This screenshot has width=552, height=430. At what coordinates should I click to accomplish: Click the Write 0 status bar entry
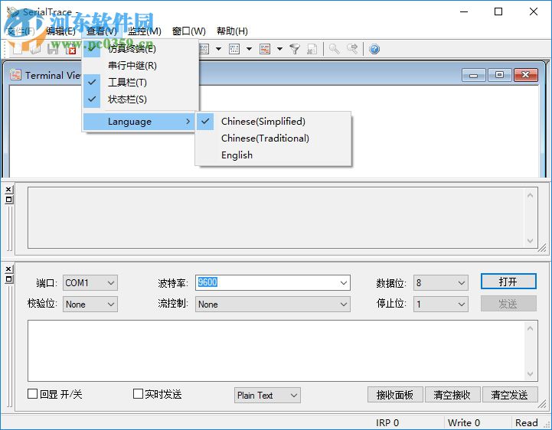coord(464,422)
